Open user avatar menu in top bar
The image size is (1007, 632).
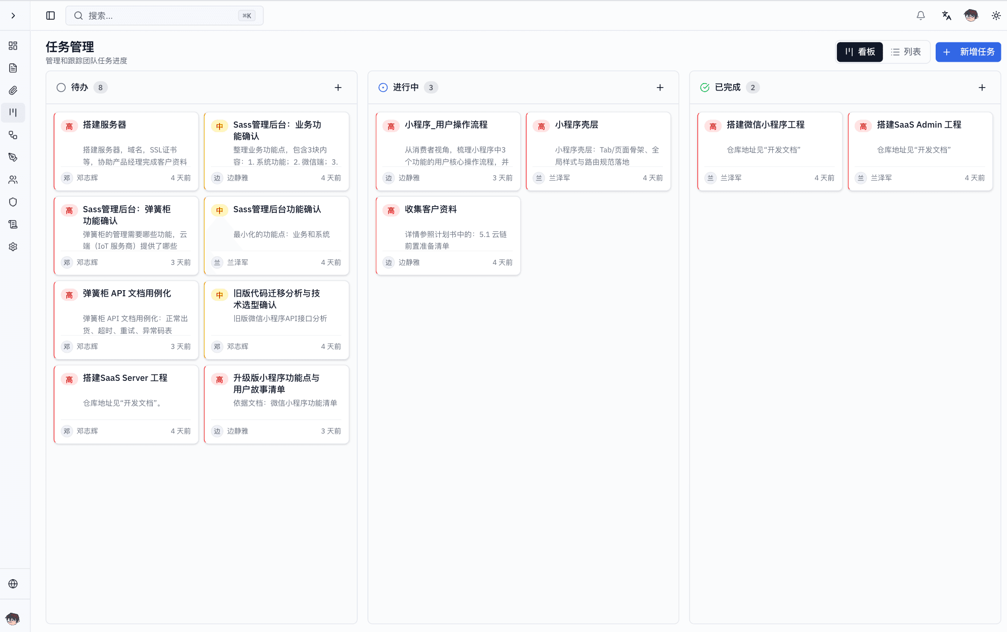pos(971,16)
